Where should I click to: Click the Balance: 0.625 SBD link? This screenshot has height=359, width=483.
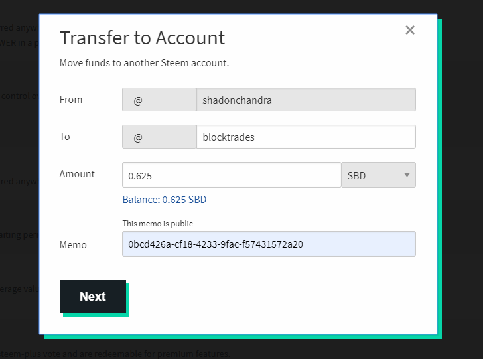(164, 200)
